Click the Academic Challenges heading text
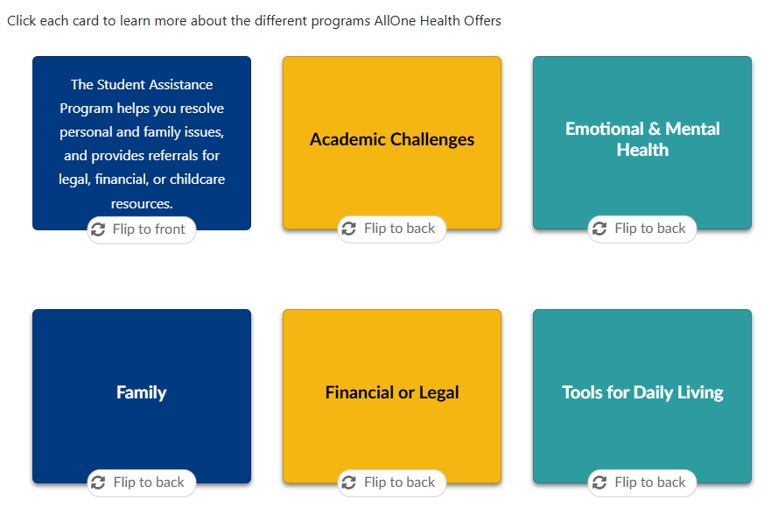This screenshot has width=764, height=507. pyautogui.click(x=392, y=139)
